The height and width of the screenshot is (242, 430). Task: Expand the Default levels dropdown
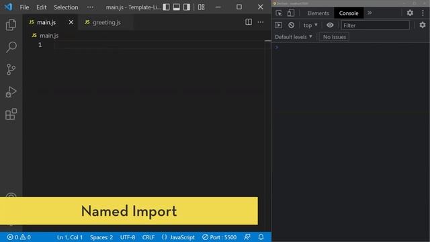[294, 37]
